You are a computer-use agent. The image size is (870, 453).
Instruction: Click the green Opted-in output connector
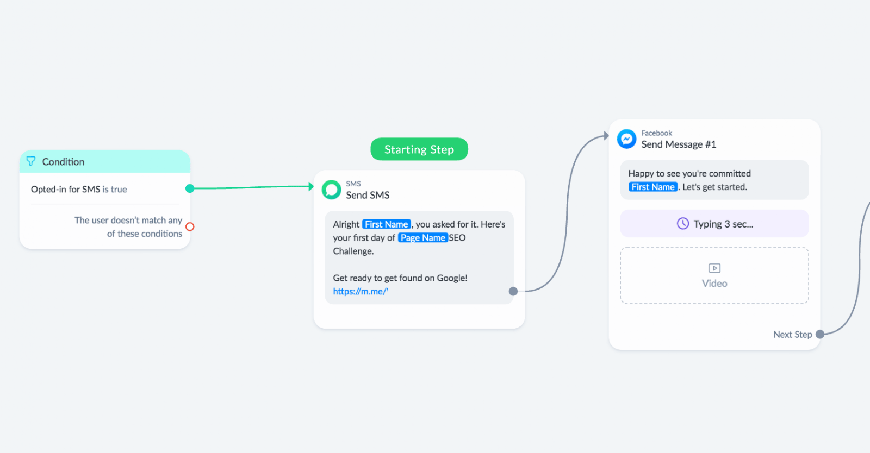click(x=190, y=188)
